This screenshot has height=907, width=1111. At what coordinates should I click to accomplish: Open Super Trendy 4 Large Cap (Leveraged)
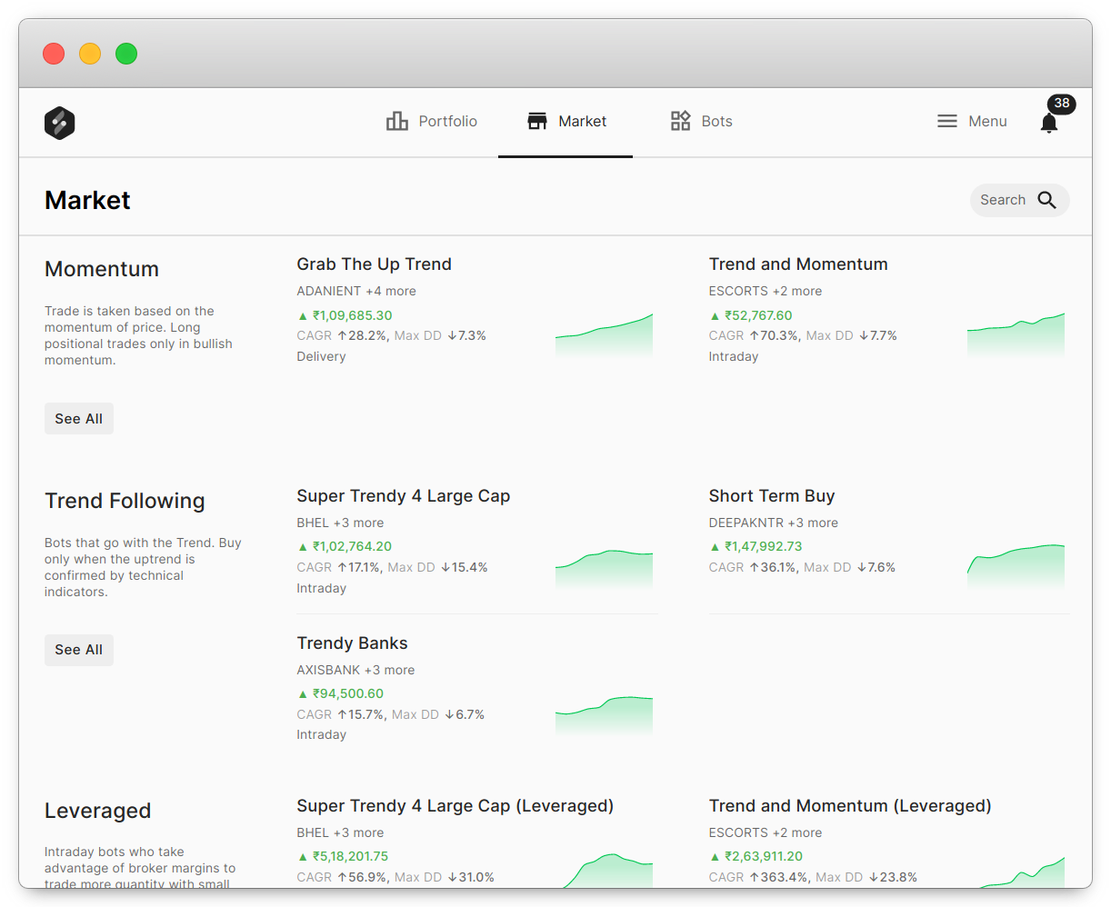coord(455,806)
